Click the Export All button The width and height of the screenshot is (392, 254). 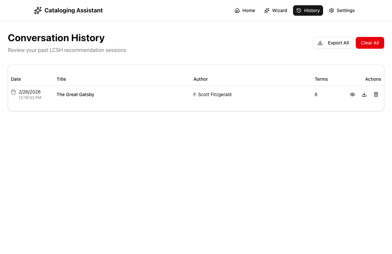point(333,43)
